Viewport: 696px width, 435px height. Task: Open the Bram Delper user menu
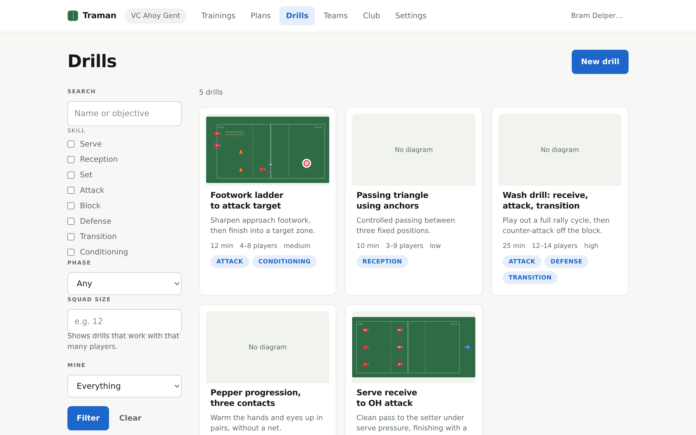point(597,15)
